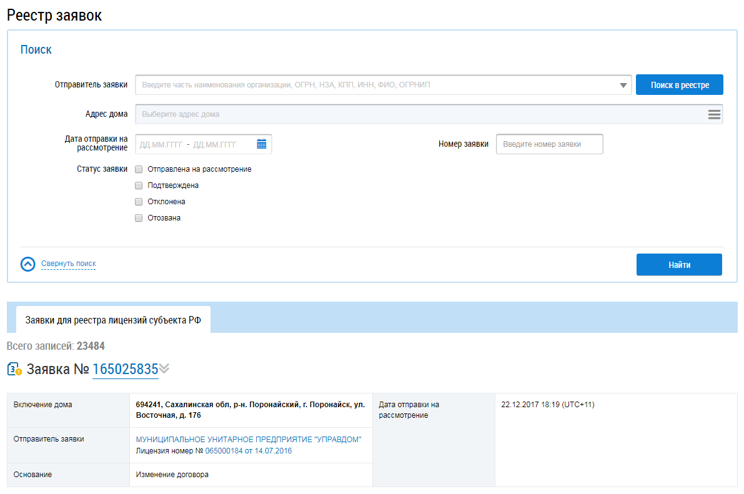Click the document icon beside Заявка №
The image size is (744, 494).
[14, 370]
